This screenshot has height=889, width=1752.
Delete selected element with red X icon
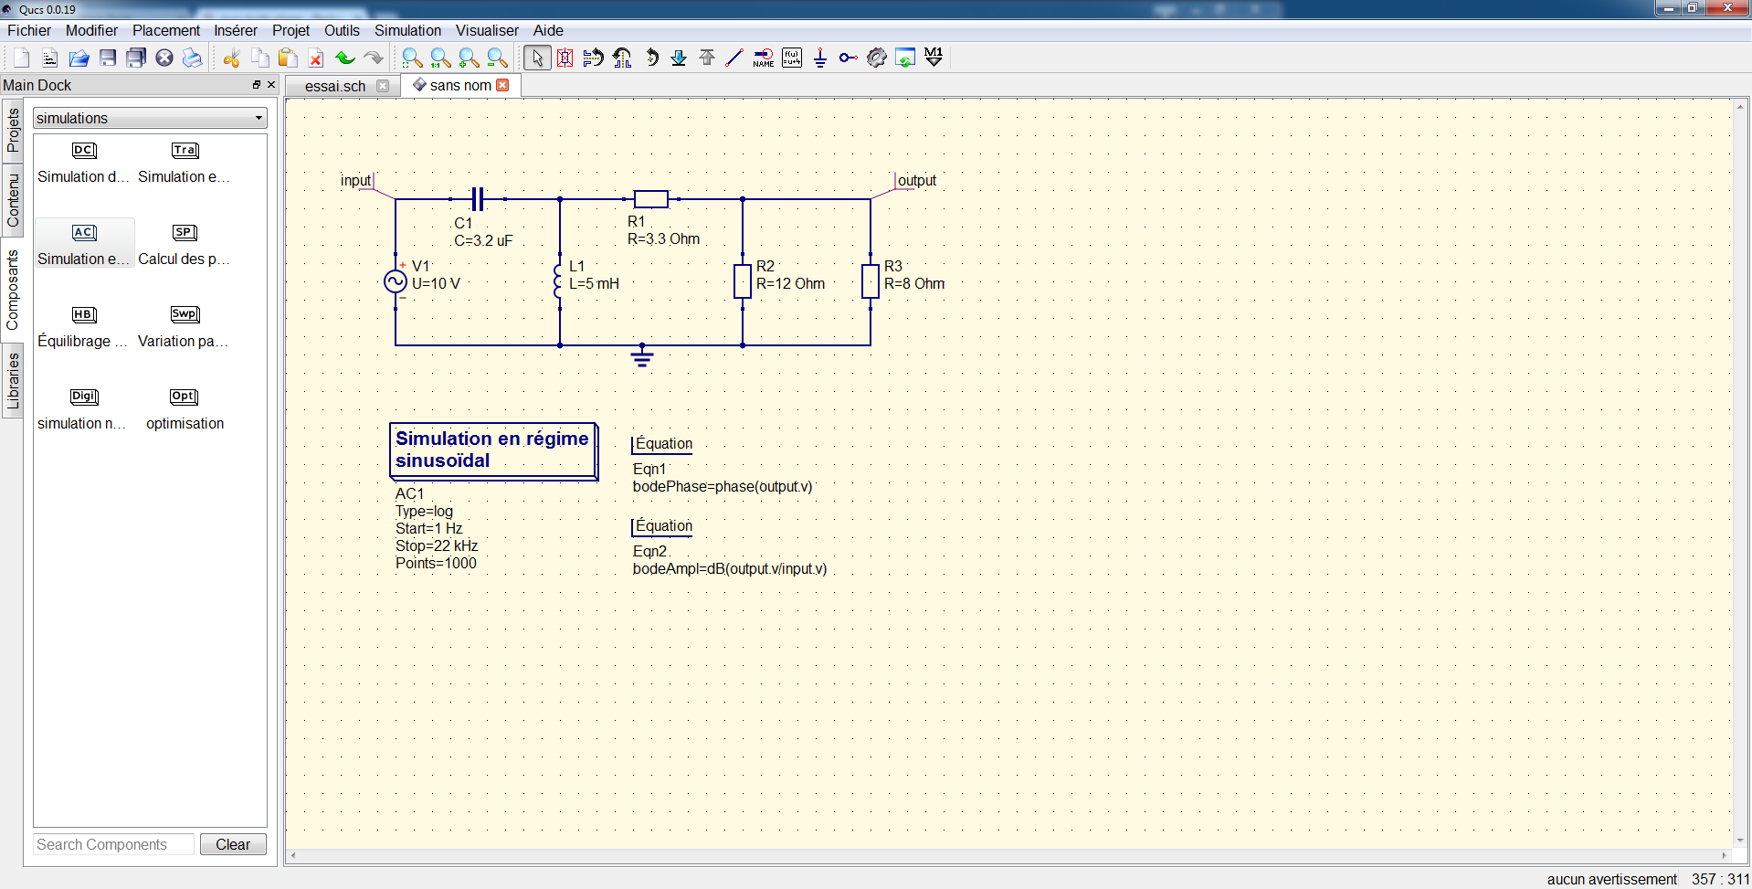[x=316, y=58]
